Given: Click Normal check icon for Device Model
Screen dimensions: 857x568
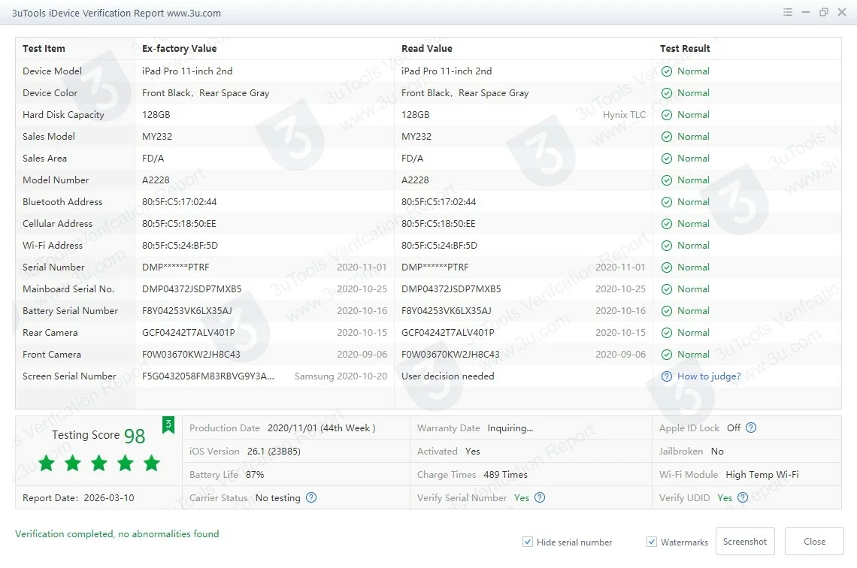Looking at the screenshot, I should point(667,71).
